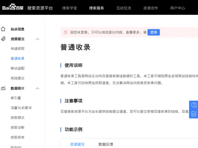Collapse the 数据统计 section chevron
The width and height of the screenshot is (198, 148).
tap(38, 88)
